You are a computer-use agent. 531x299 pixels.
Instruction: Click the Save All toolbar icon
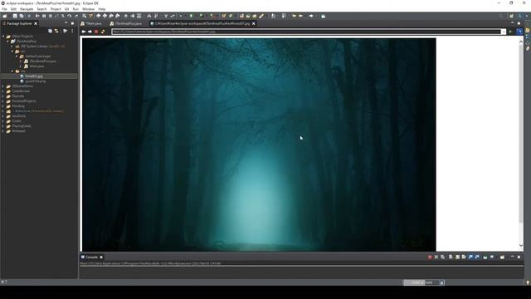tap(22, 16)
